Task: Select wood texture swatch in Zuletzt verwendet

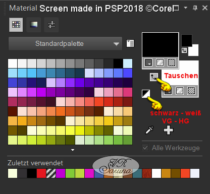Action: pyautogui.click(x=147, y=173)
